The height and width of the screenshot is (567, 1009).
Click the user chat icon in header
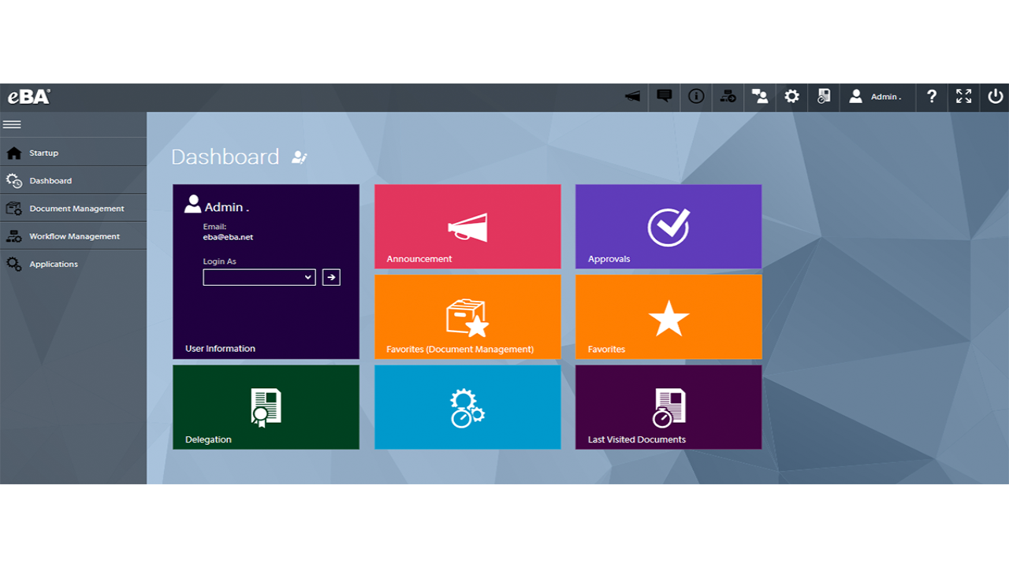point(760,96)
